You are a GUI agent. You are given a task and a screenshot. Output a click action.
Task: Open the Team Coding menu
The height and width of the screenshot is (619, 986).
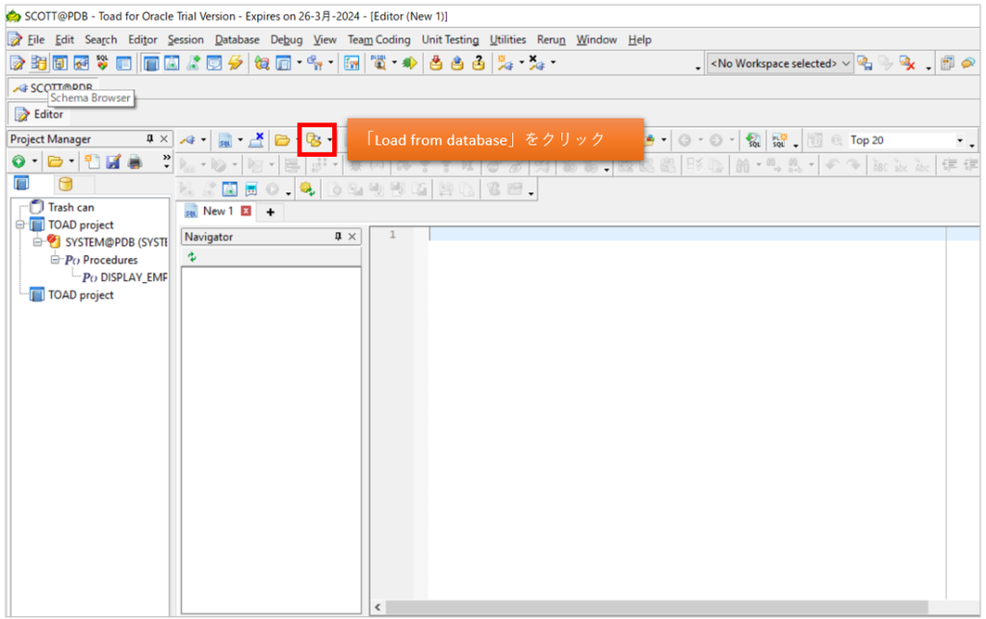click(x=379, y=39)
